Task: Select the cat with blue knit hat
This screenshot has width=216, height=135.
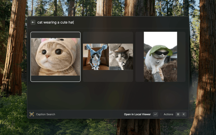Action: pos(96,57)
